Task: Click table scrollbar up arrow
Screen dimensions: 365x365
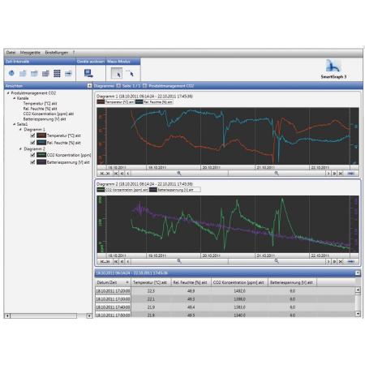Action: point(358,290)
